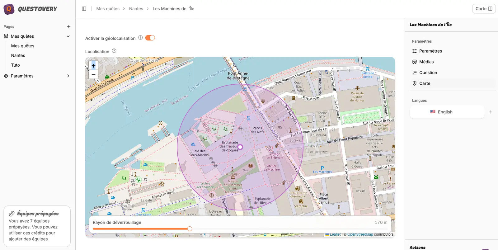Zoom out on the map

93,75
